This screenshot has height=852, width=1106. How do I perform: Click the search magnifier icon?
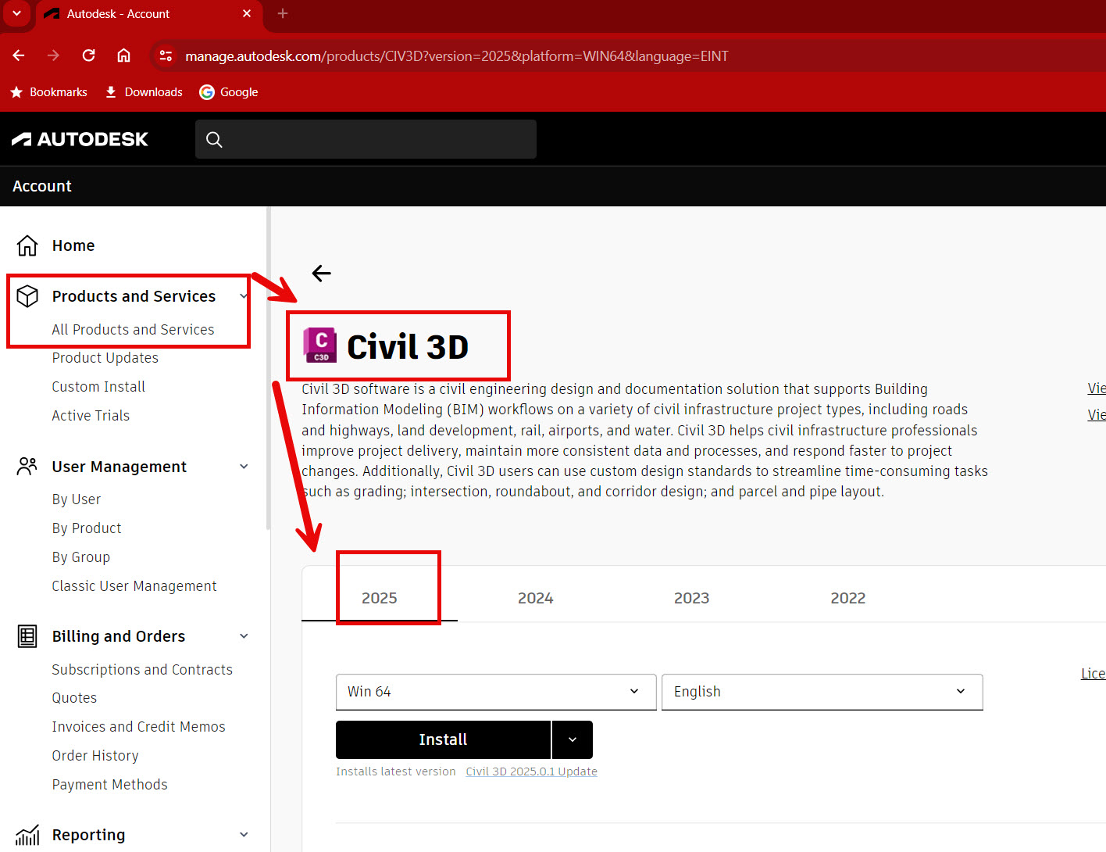pyautogui.click(x=214, y=139)
